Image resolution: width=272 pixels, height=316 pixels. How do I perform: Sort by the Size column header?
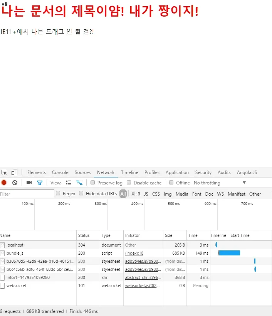click(x=175, y=235)
